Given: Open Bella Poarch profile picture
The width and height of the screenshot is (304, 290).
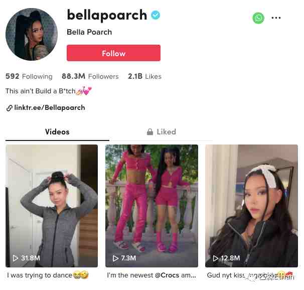Looking at the screenshot, I should (x=32, y=34).
